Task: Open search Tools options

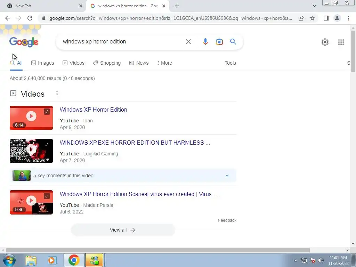Action: [230, 63]
